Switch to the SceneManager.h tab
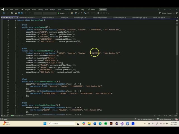The image size is (179, 134). [x=119, y=18]
